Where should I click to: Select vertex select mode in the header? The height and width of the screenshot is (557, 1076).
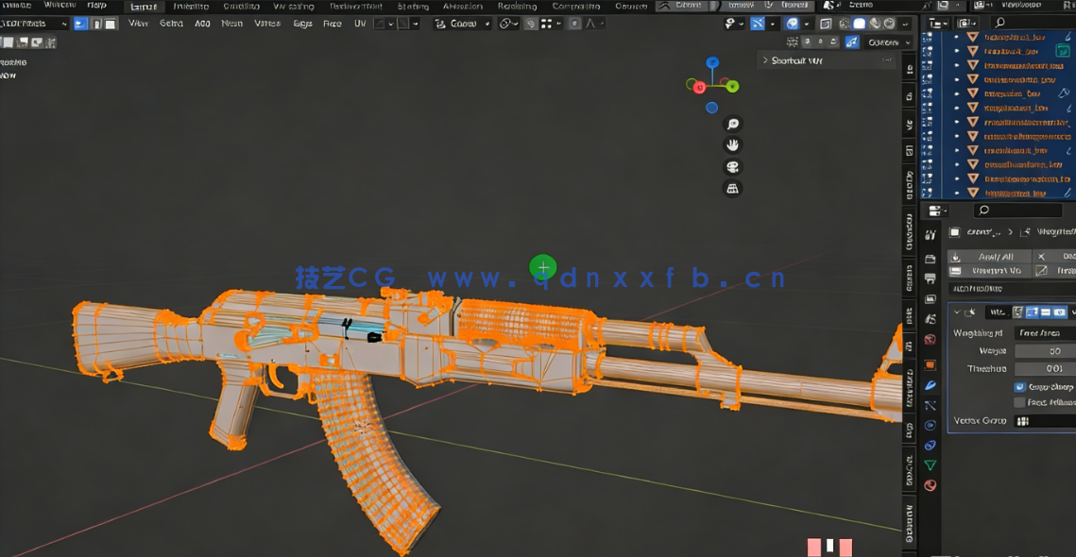coord(78,23)
